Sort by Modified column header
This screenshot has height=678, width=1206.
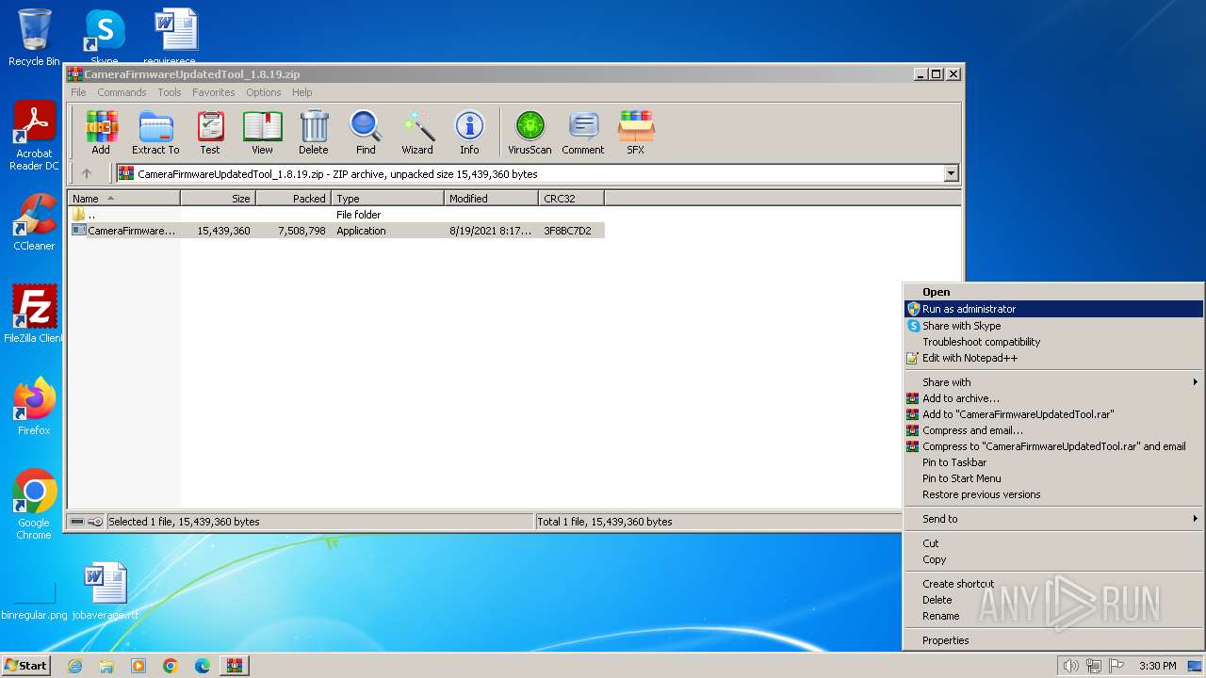(491, 199)
